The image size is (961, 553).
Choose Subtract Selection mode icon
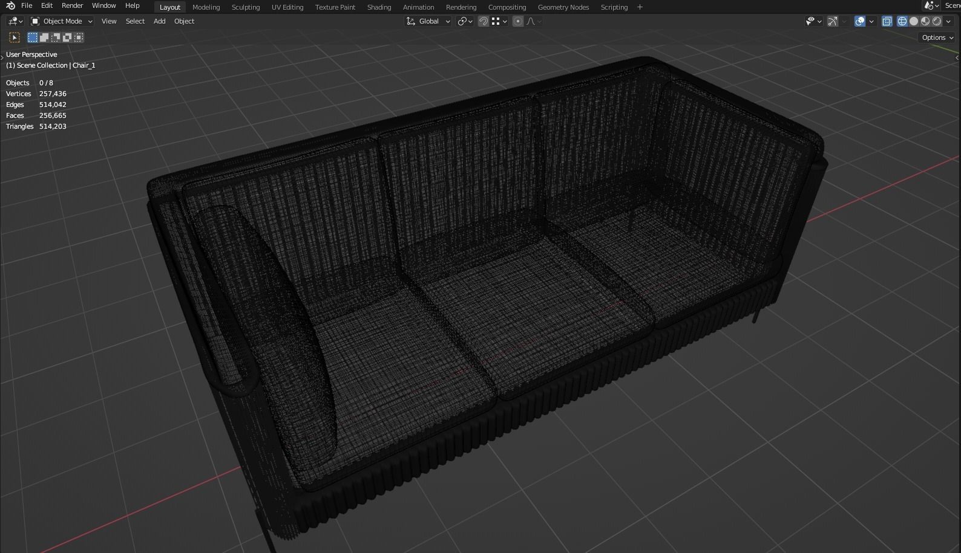[56, 37]
